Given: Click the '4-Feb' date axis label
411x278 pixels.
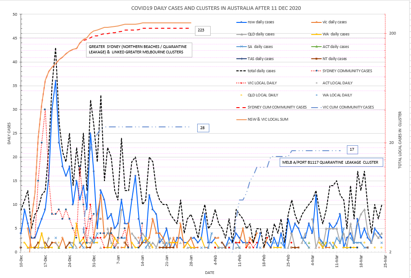Looking at the screenshot, I should [x=216, y=261].
